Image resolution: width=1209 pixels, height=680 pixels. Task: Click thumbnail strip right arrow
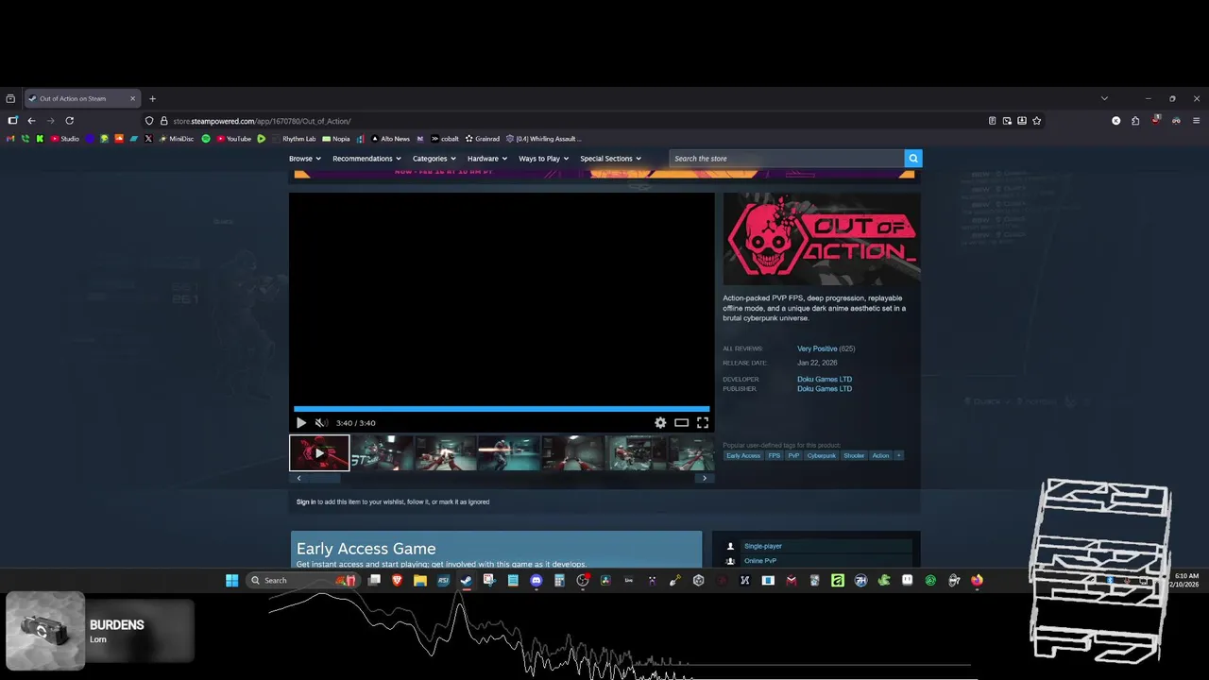click(x=705, y=478)
